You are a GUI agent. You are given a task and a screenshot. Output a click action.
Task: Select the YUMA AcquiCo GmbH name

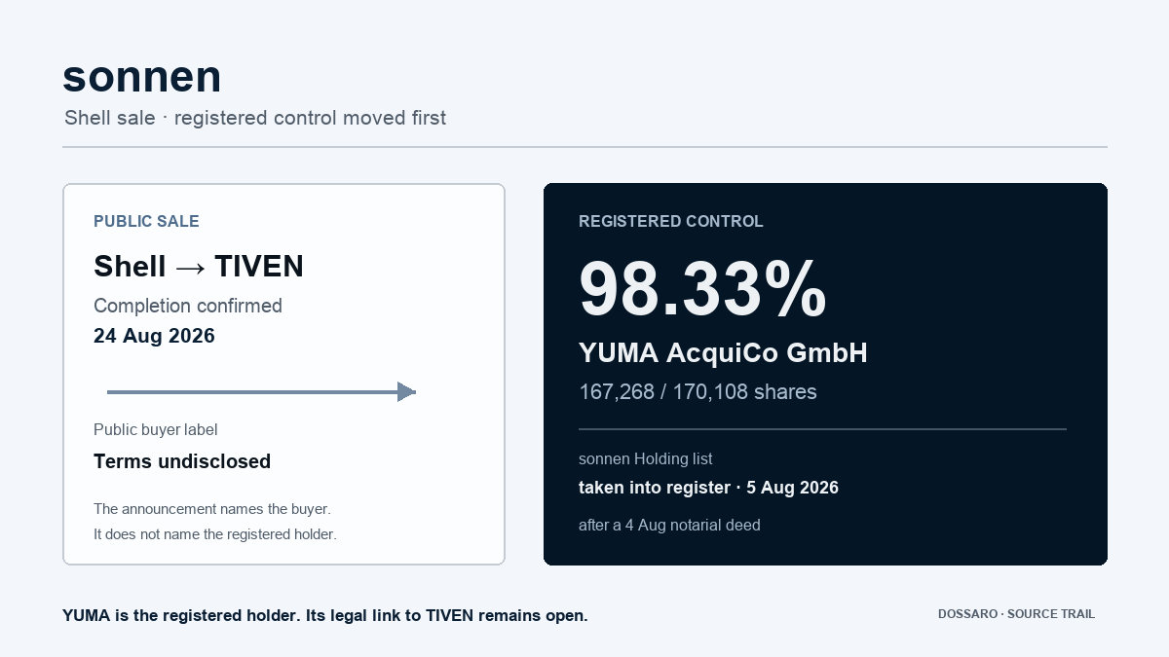point(723,352)
